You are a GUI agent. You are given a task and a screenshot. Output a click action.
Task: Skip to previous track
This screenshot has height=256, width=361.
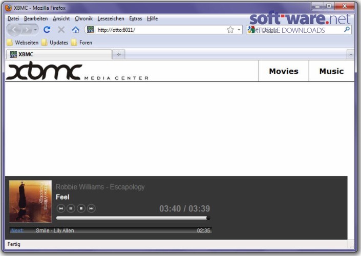click(61, 208)
